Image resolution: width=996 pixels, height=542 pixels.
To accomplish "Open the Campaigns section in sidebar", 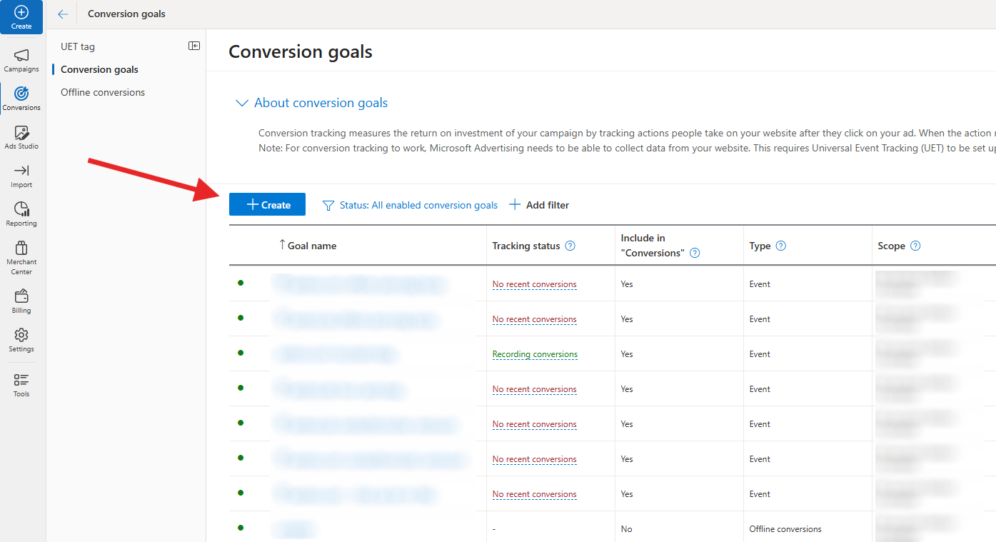I will tap(21, 61).
